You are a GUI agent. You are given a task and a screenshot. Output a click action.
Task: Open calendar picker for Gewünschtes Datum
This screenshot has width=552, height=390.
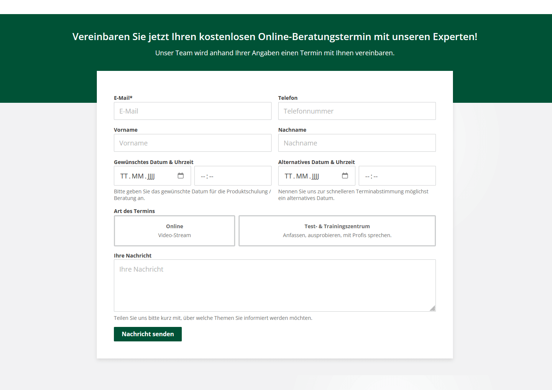tap(181, 176)
